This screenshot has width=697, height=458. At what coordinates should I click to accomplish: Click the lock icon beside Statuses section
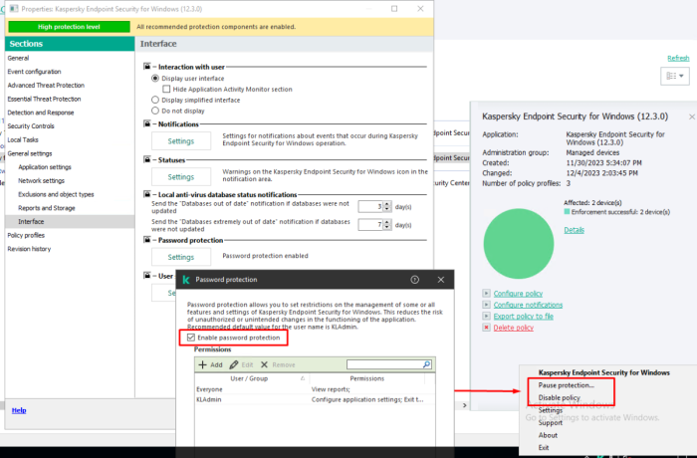point(146,160)
